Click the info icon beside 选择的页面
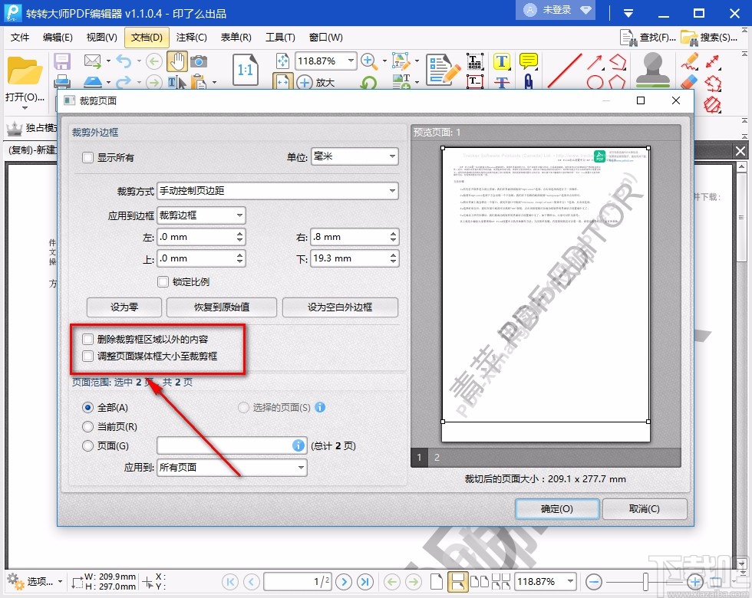752x598 pixels. tap(320, 407)
